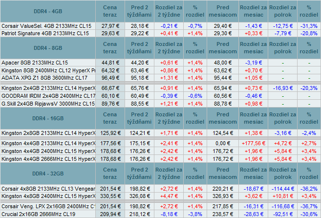Click G.Skill 2x4GB RipjawsV 3000MHz CL15 name
This screenshot has width=321, height=218.
tap(48, 104)
